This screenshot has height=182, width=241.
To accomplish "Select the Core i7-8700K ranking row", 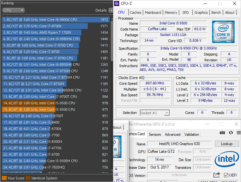I will click(56, 26).
